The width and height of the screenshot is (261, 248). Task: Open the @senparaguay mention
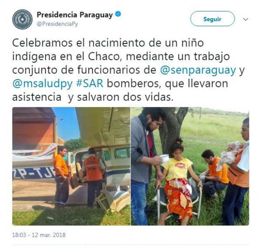point(198,70)
